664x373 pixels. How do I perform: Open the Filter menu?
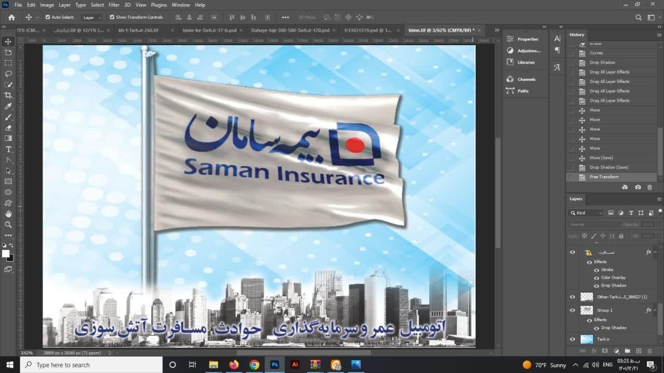[114, 5]
